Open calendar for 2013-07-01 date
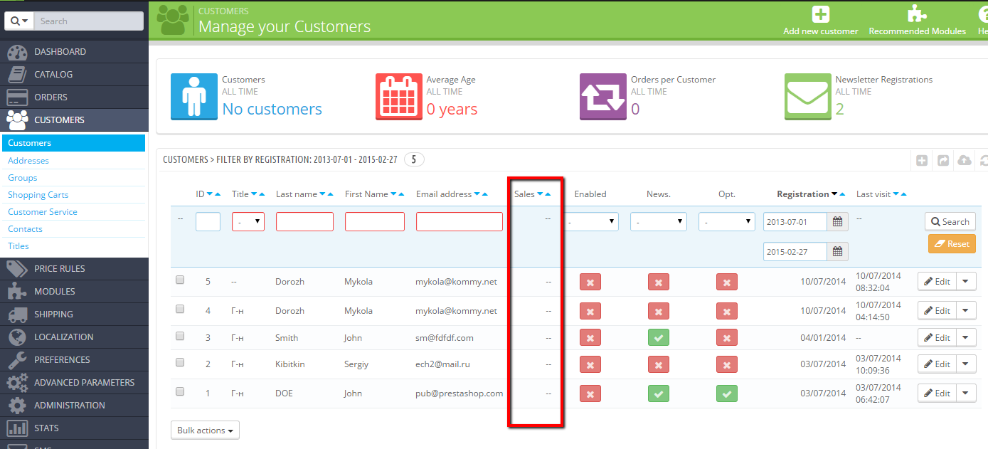The height and width of the screenshot is (449, 988). click(x=838, y=222)
